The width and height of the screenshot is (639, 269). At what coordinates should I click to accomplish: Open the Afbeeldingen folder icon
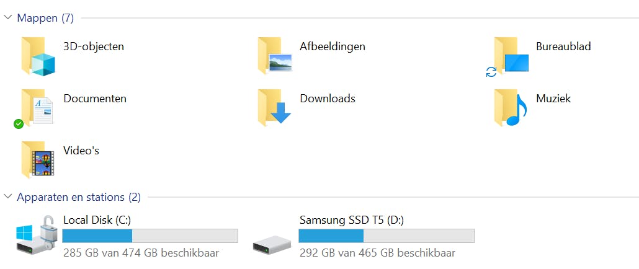(x=275, y=56)
